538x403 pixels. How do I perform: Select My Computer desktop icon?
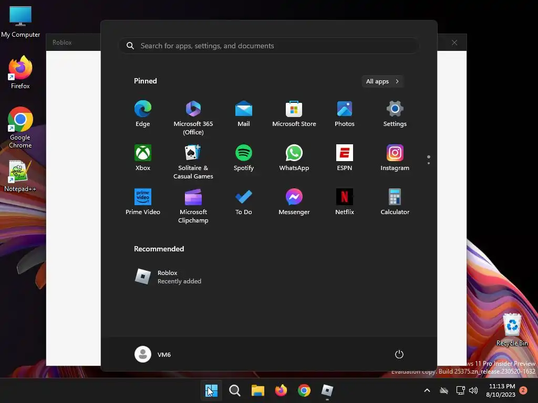(20, 22)
